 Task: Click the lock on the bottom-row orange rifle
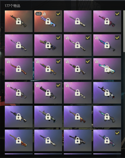tap(18, 140)
